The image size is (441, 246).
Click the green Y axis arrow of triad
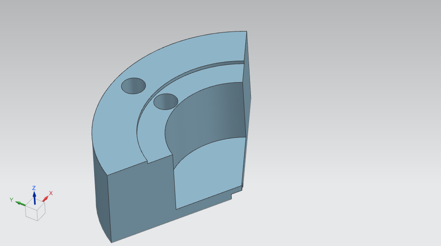point(20,203)
